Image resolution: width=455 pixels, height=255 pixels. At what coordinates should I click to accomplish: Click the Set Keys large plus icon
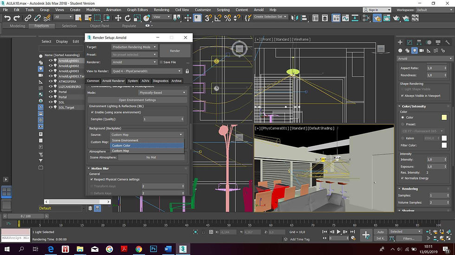[366, 235]
